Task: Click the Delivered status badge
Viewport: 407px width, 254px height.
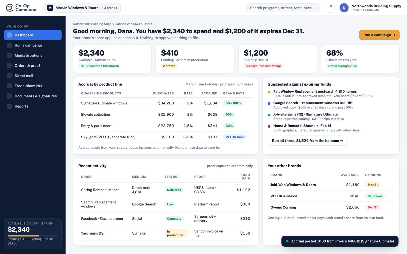Action: pos(174,190)
